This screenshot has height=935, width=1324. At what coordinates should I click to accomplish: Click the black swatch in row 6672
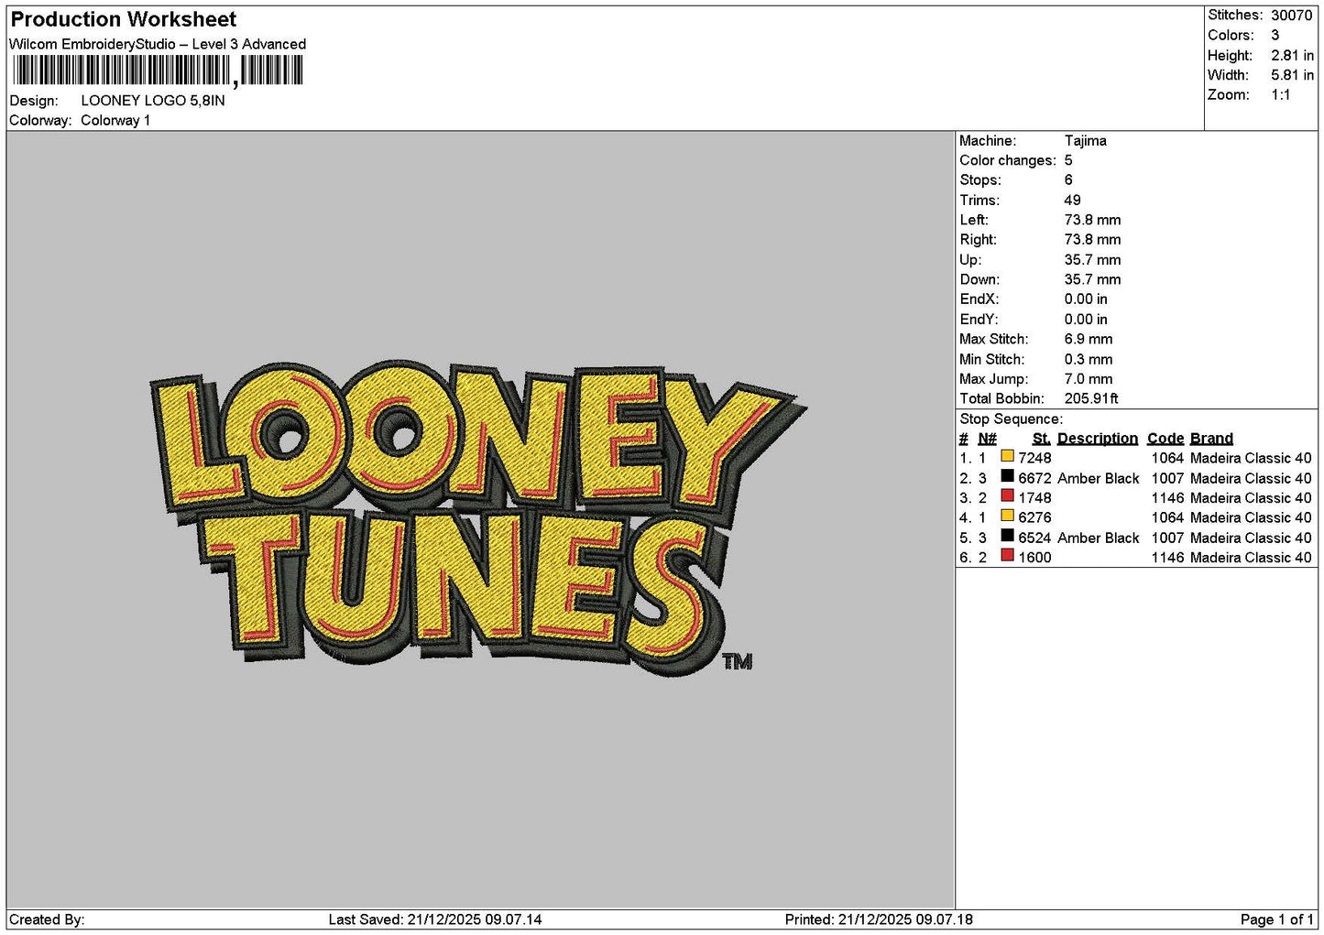point(1007,476)
